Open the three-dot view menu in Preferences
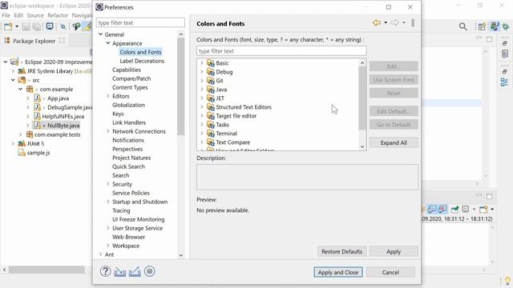 click(413, 23)
